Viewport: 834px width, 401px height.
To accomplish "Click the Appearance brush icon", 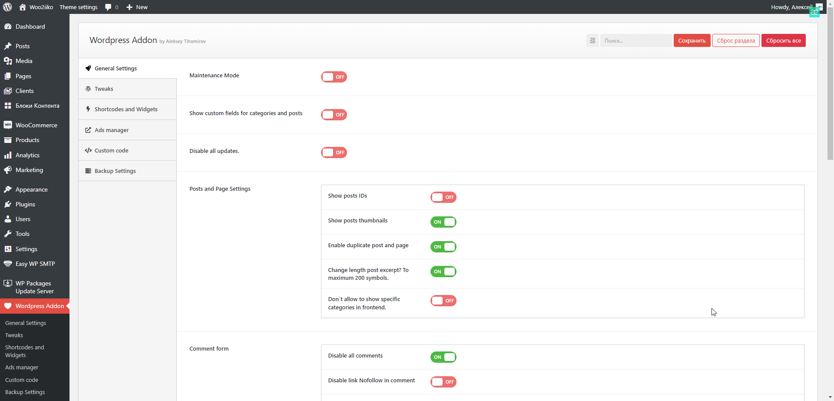I will pyautogui.click(x=8, y=189).
